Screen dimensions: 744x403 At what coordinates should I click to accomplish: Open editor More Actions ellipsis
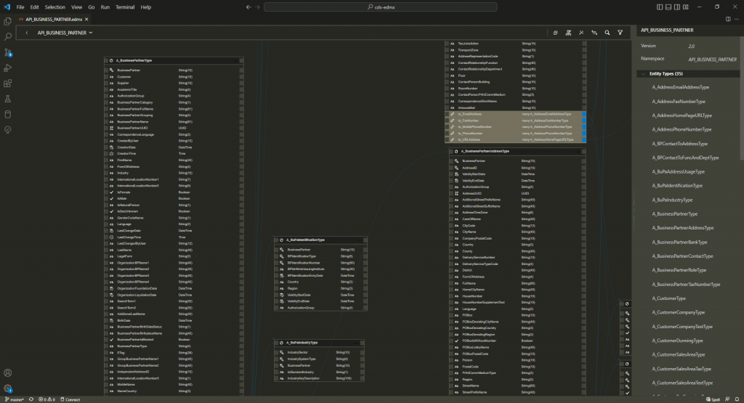click(737, 20)
